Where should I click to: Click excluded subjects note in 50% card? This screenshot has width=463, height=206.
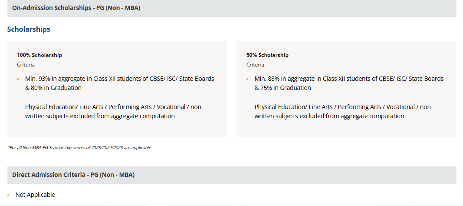coord(342,111)
